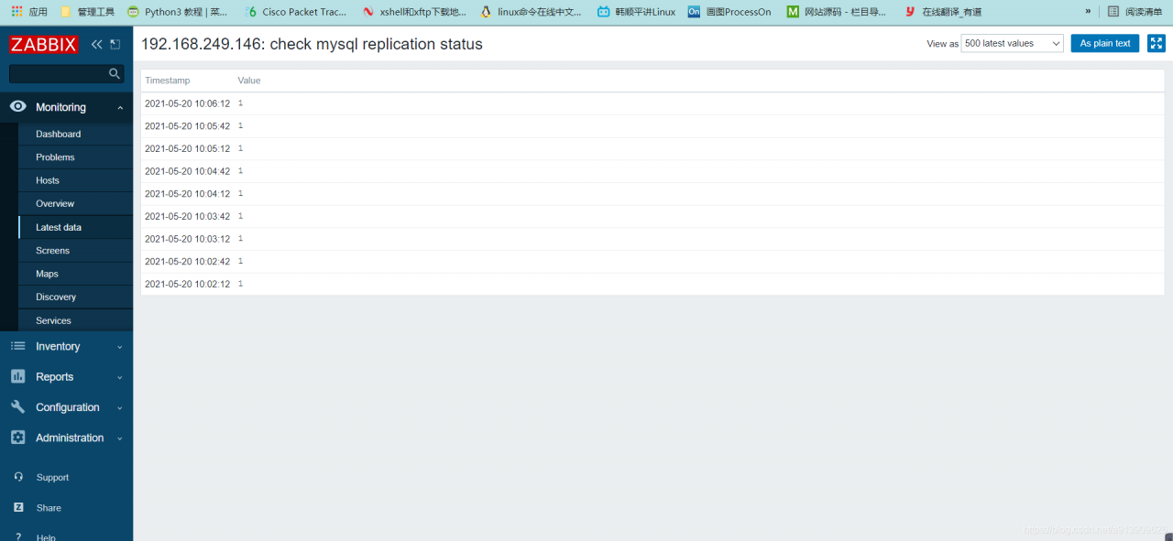Click the Timestamp column header
Viewport: 1173px width, 541px height.
click(167, 81)
